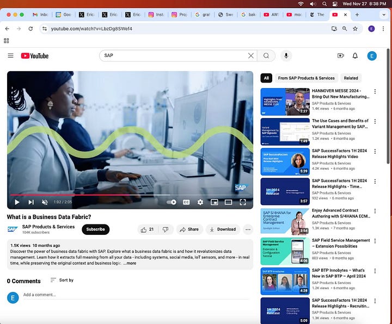Switch to miniplayer mode

pos(215,202)
